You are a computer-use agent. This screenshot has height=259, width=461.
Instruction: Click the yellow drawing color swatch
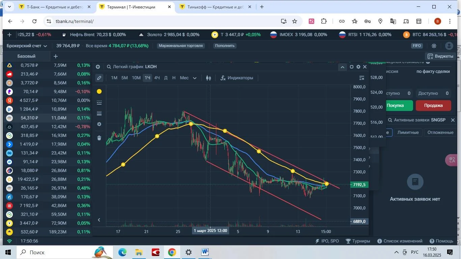[x=99, y=91]
